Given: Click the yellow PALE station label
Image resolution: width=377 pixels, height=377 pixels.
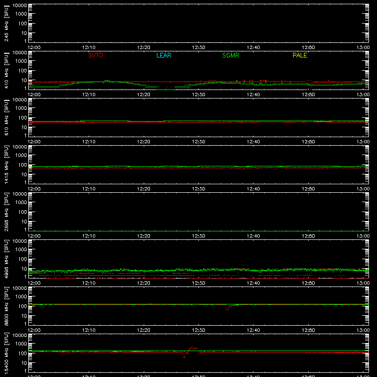Looking at the screenshot, I should [300, 55].
